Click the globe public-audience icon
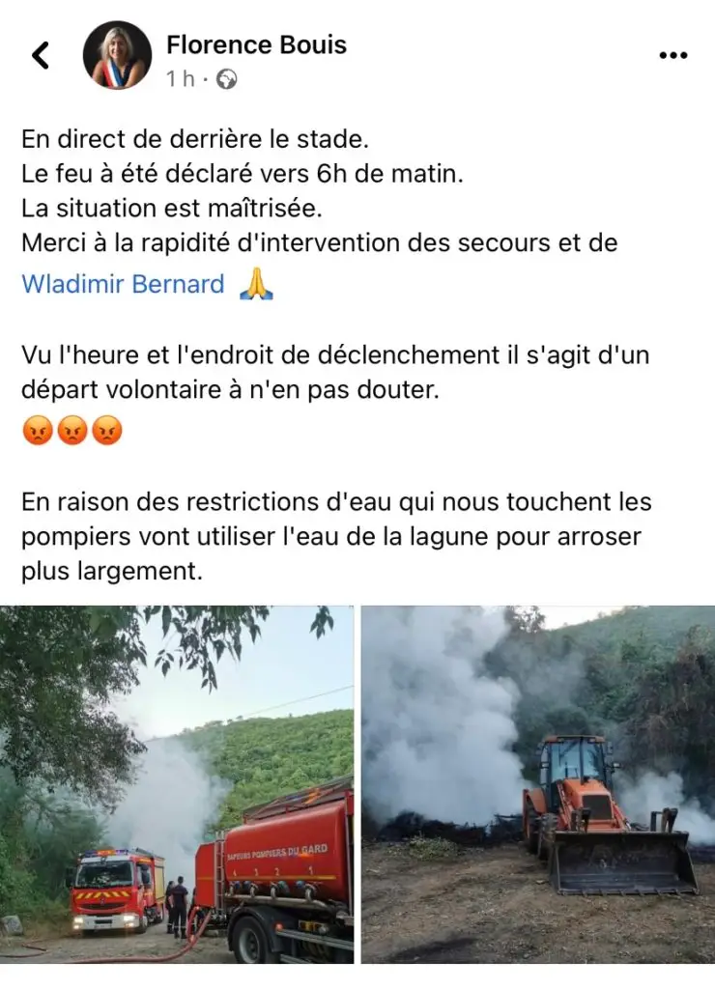 coord(226,79)
